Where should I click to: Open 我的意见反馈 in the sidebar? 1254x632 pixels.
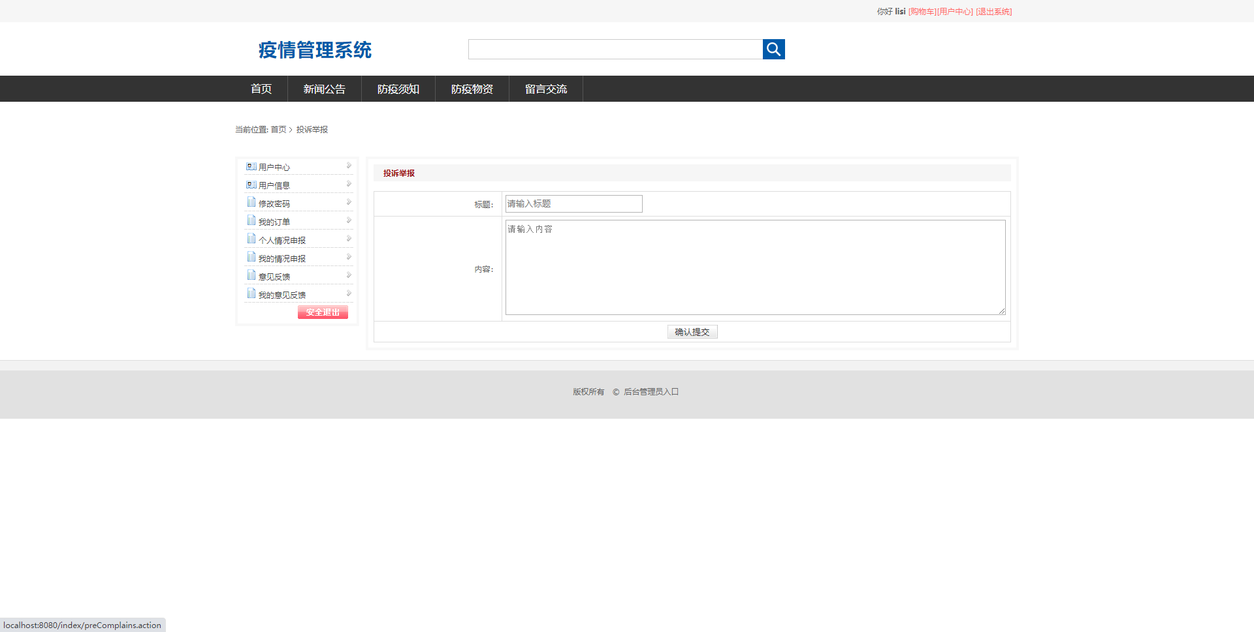pyautogui.click(x=282, y=295)
